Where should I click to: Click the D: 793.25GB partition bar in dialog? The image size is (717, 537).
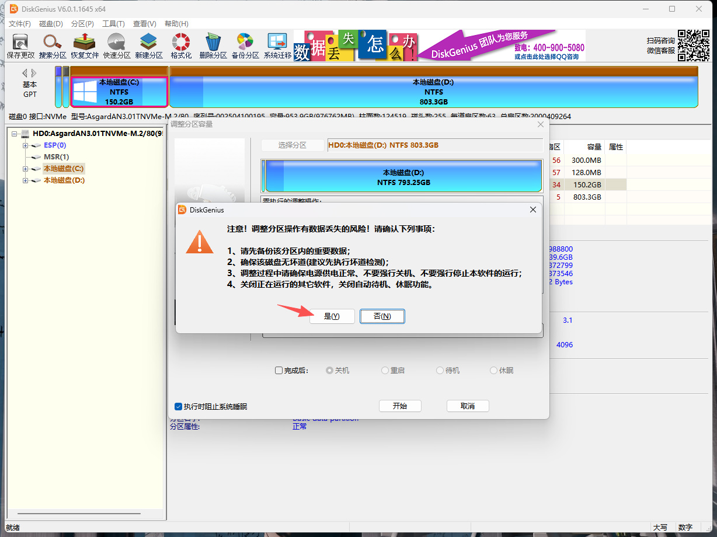(x=403, y=177)
